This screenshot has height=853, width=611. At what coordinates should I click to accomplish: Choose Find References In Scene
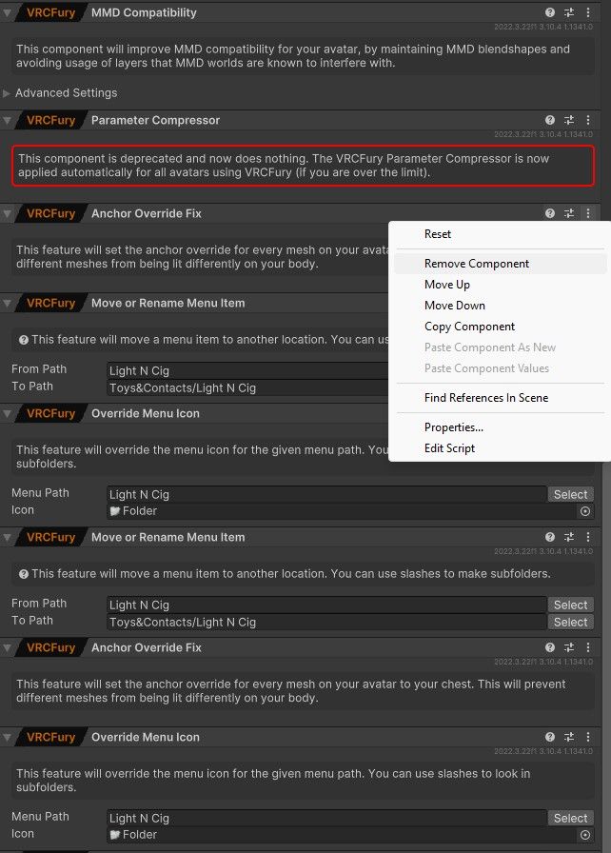coord(500,398)
